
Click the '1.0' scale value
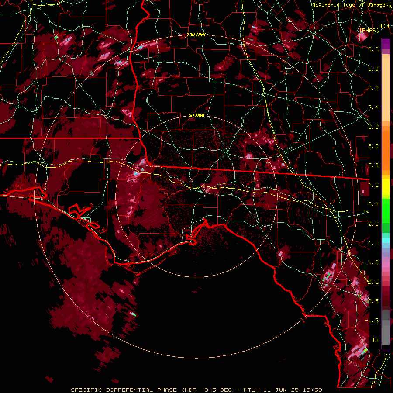(373, 262)
